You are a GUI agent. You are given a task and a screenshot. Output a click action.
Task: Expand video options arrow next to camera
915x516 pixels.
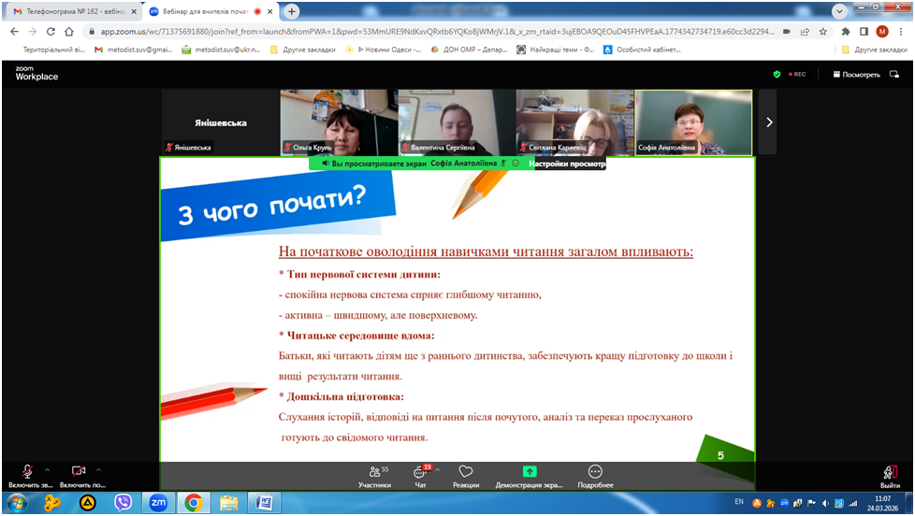click(99, 470)
